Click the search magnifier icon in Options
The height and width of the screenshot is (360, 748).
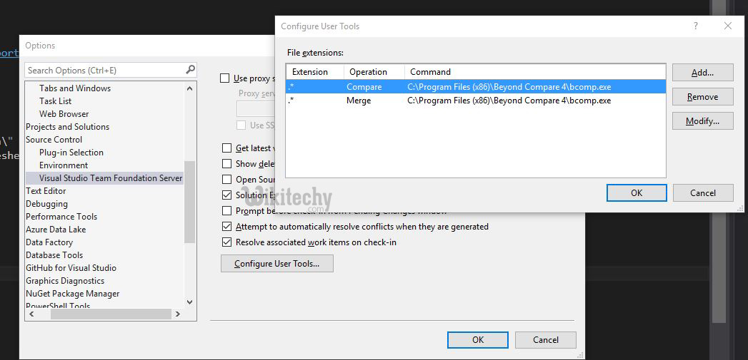click(x=190, y=70)
